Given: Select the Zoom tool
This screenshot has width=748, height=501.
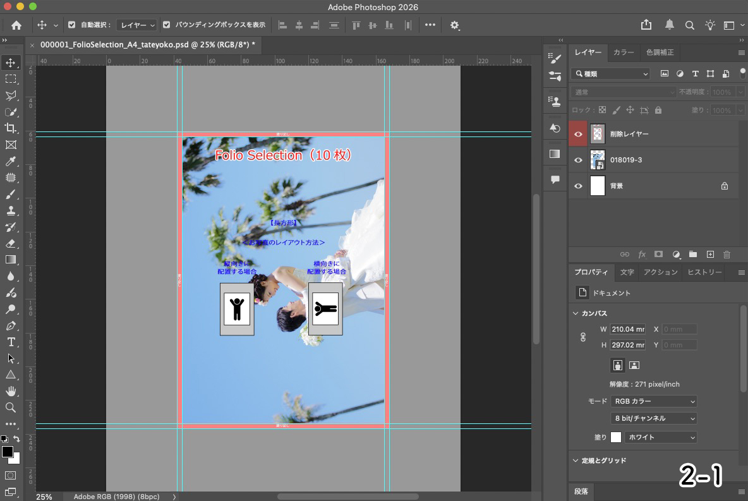Looking at the screenshot, I should click(x=11, y=407).
